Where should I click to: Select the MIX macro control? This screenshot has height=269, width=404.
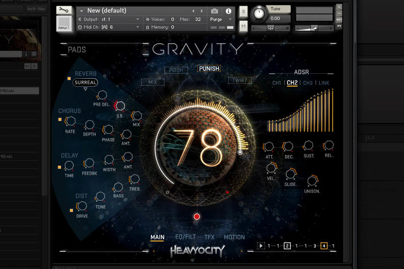click(x=153, y=82)
